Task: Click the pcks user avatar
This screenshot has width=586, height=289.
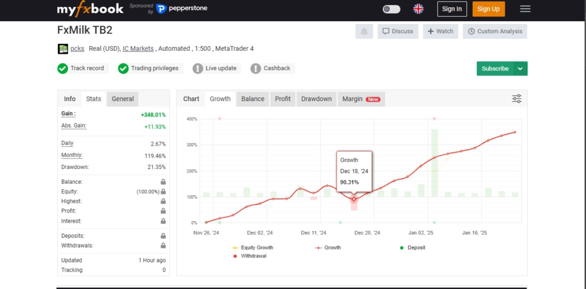Action: tap(63, 49)
